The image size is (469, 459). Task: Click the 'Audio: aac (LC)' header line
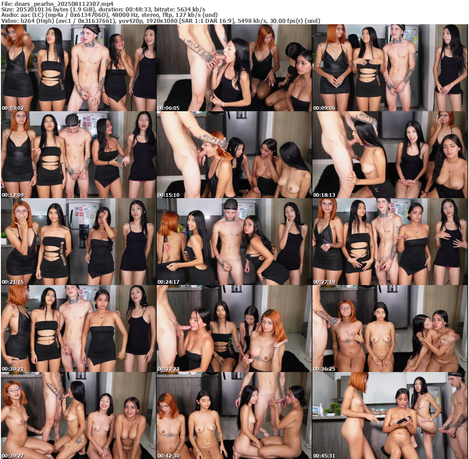pyautogui.click(x=109, y=15)
